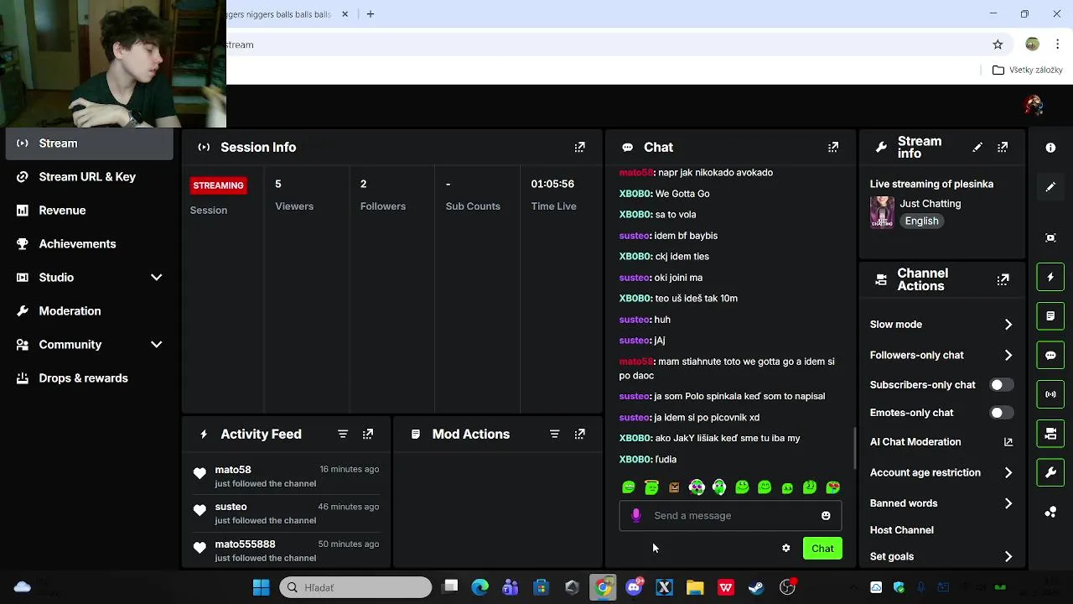Click Host Channel action
Viewport: 1073px width, 604px height.
901,530
